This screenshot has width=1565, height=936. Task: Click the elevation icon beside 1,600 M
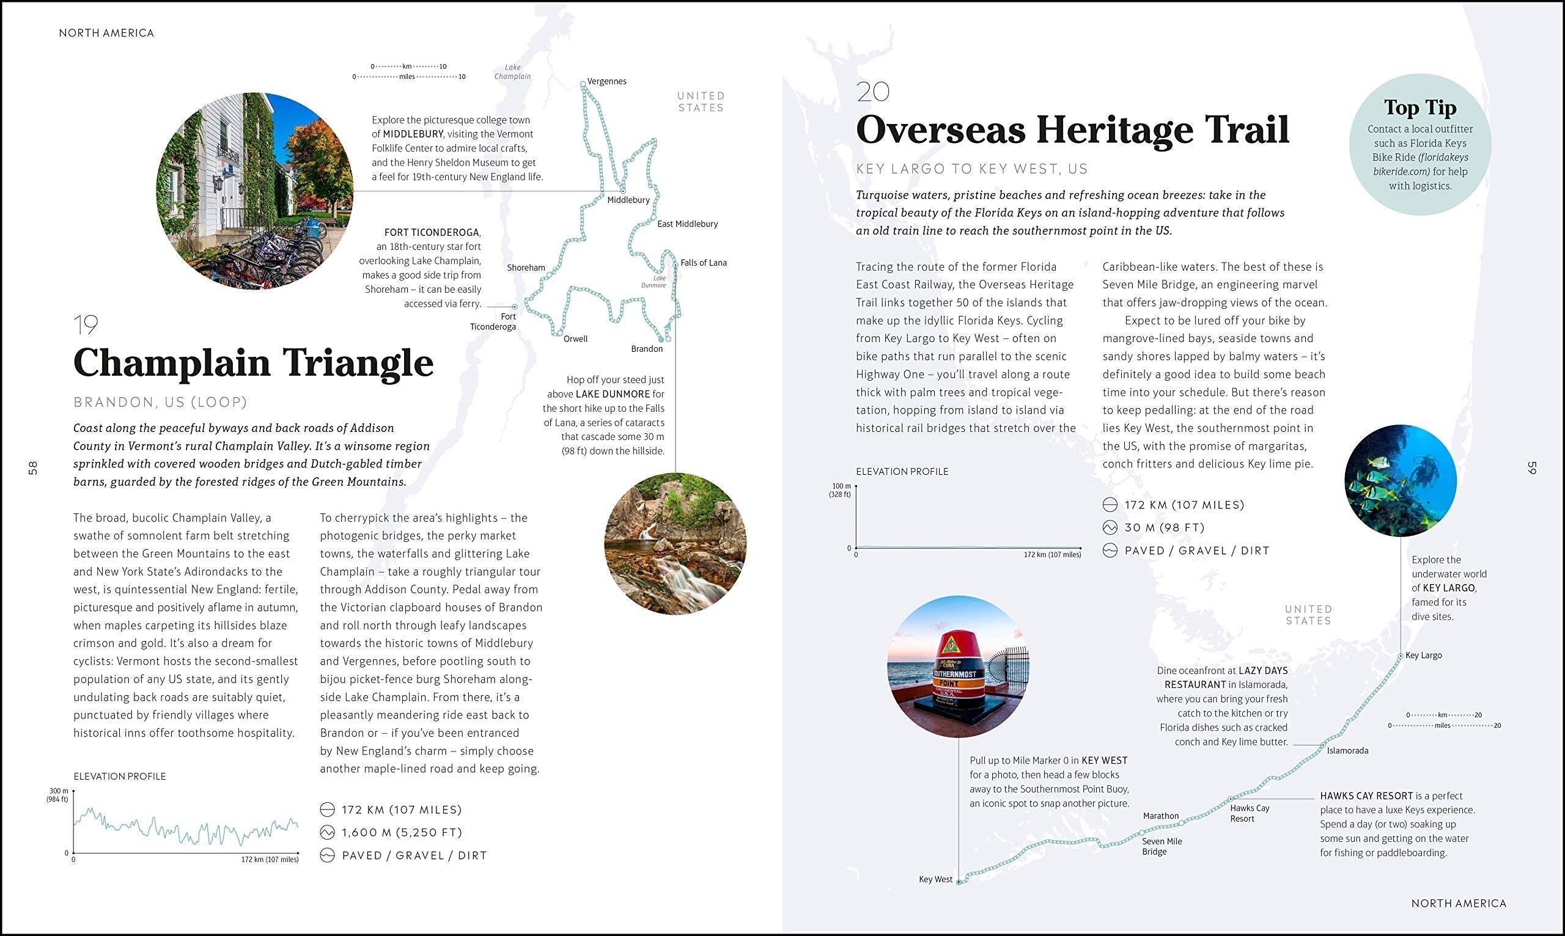327,833
